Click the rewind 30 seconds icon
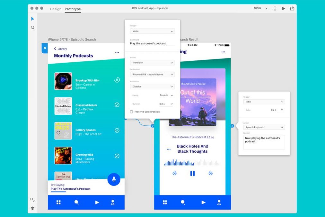Screen dimensions: 325x217 174,173
